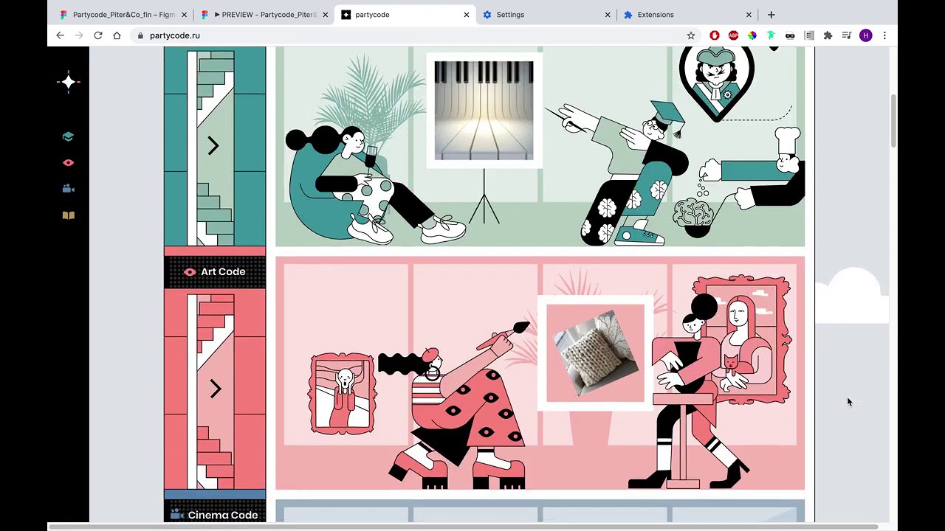
Task: Open Chrome three-dot menu
Action: pos(884,35)
